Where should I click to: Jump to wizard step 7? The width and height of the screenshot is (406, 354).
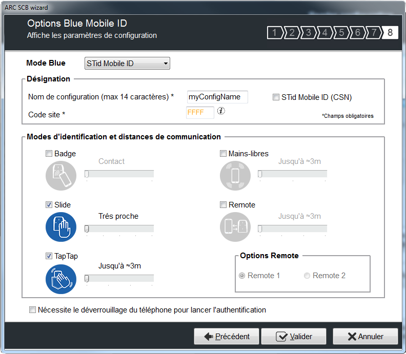pos(374,33)
